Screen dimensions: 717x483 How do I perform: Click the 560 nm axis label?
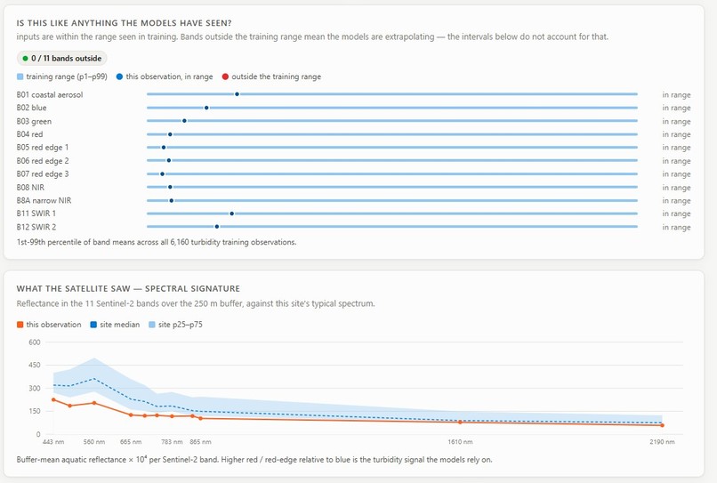(94, 442)
